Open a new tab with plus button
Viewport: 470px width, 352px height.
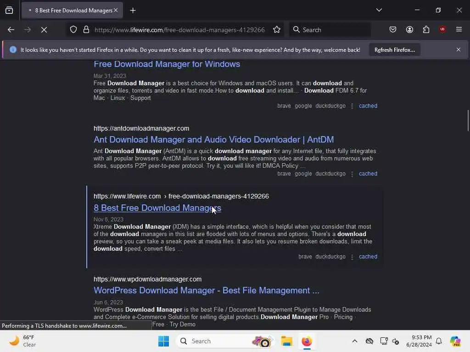tap(133, 11)
